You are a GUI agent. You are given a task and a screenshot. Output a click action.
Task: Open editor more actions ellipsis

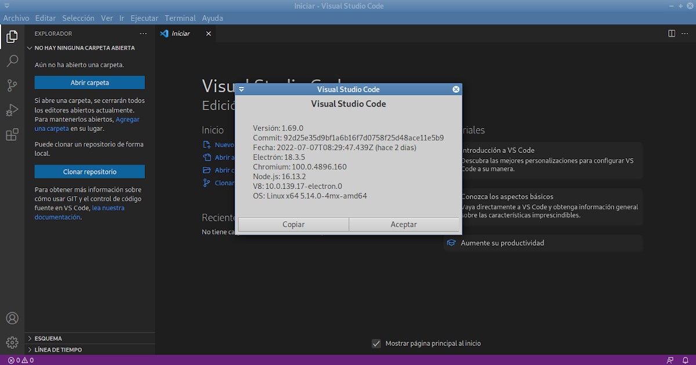pos(685,34)
